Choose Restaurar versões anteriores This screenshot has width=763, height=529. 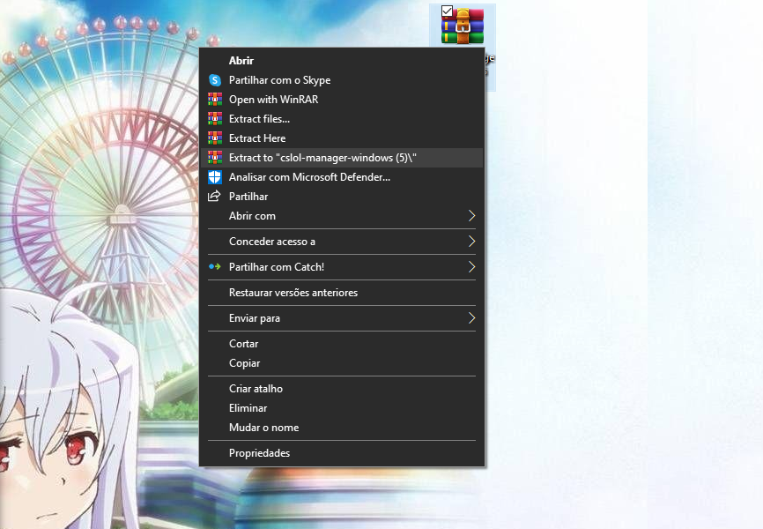click(342, 293)
